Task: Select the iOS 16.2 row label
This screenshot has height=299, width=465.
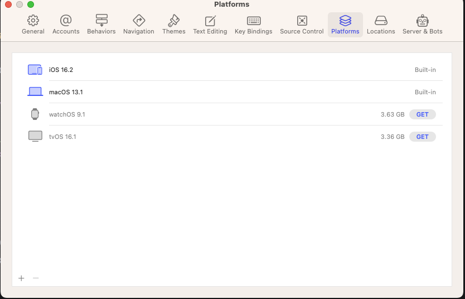Action: point(61,70)
